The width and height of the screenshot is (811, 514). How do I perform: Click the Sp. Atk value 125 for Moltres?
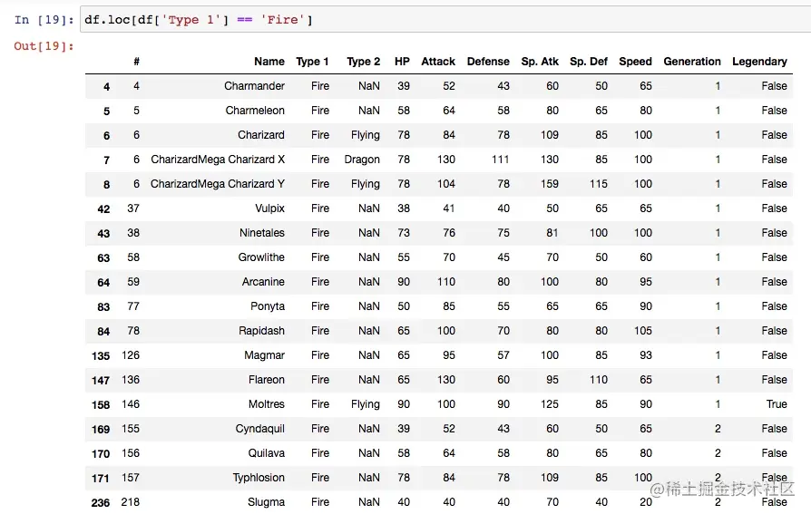pyautogui.click(x=550, y=404)
